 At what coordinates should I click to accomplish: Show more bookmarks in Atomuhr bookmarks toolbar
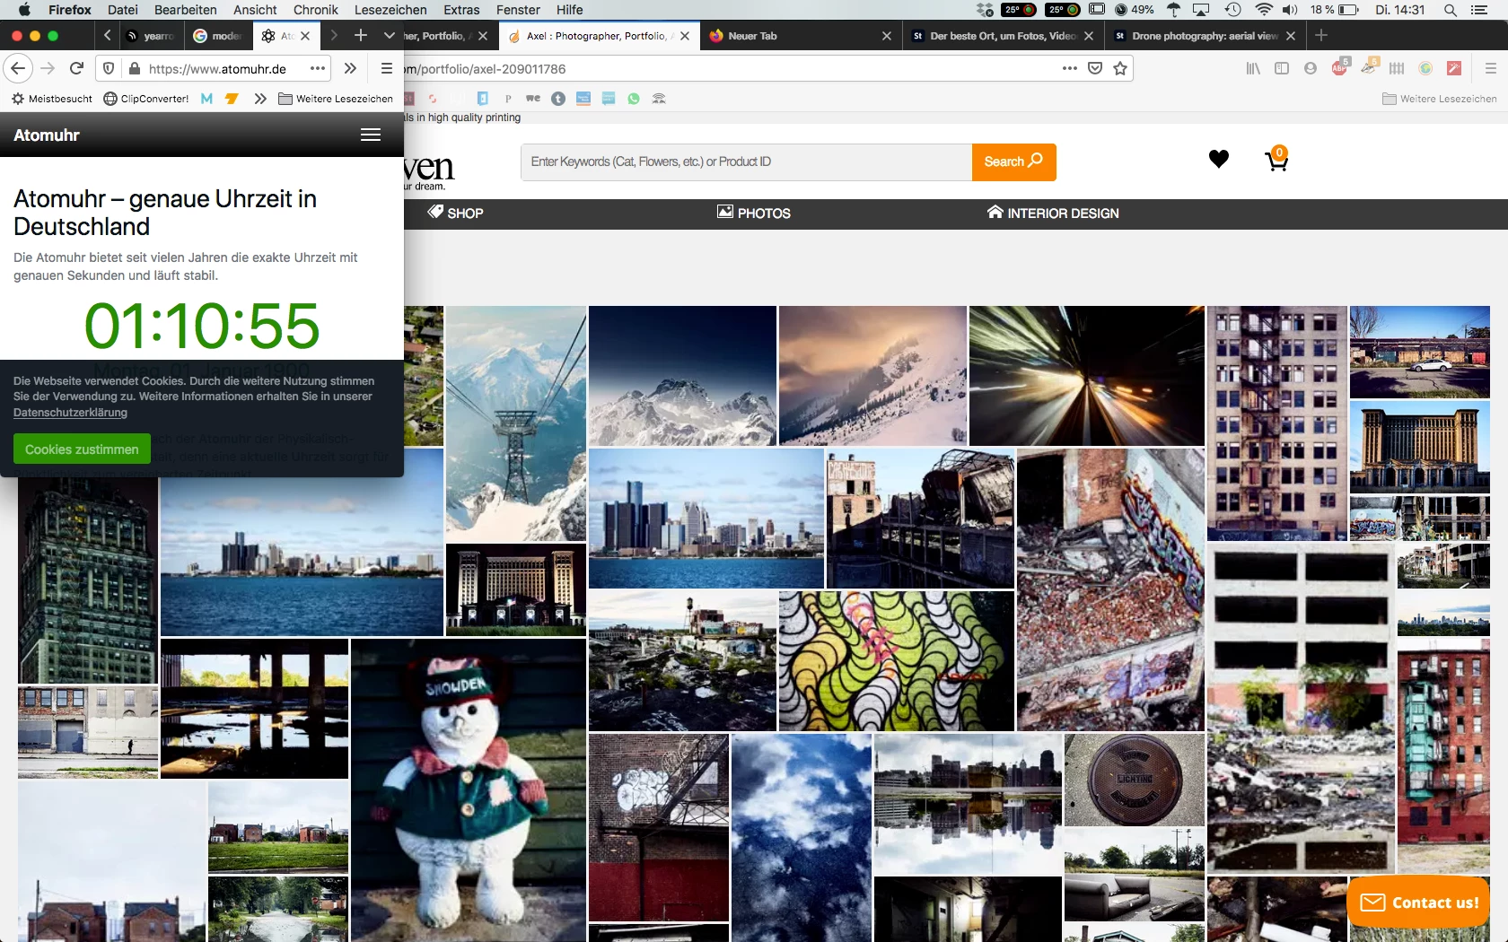point(260,99)
